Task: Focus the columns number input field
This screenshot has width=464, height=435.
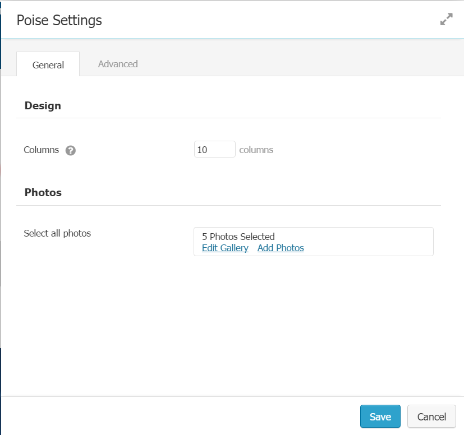Action: 214,150
